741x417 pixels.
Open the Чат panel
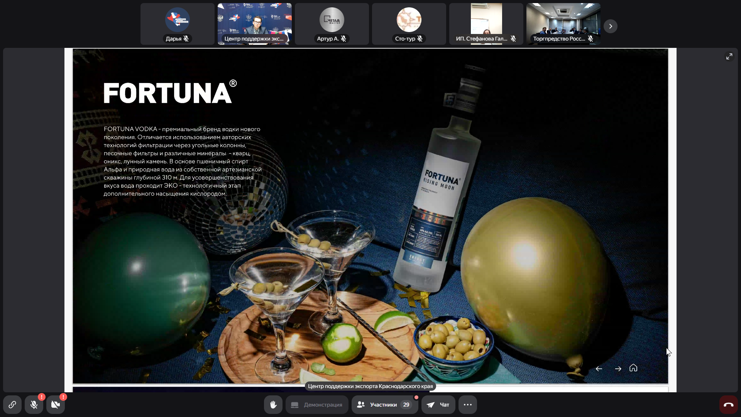click(438, 405)
